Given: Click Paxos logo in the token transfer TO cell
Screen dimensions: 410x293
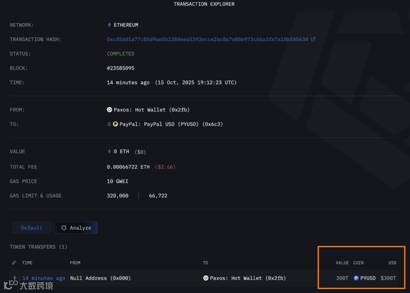Looking at the screenshot, I should 206,278.
